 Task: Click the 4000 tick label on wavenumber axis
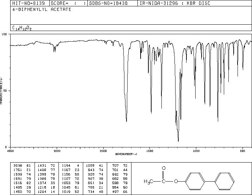pyautogui.click(x=11, y=151)
